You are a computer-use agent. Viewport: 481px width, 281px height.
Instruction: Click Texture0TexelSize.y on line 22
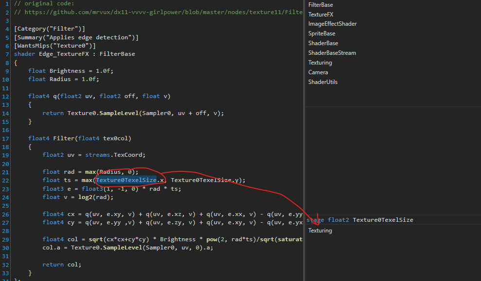(205, 180)
